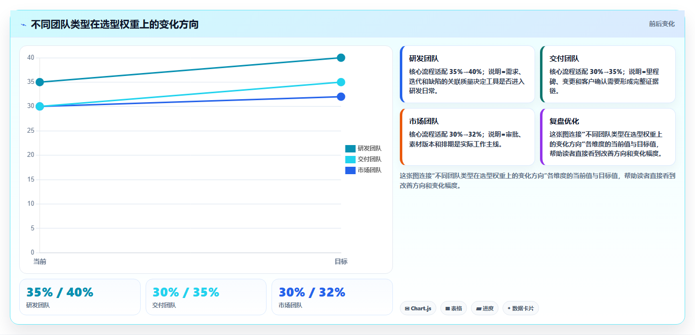Open the 研发团队 info card heading
Viewport: 695px width, 335px height.
click(x=424, y=59)
